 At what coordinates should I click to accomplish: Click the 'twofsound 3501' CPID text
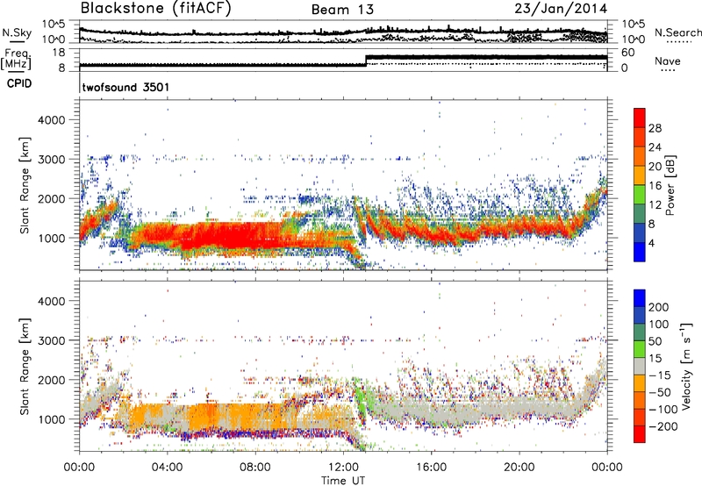pos(125,87)
